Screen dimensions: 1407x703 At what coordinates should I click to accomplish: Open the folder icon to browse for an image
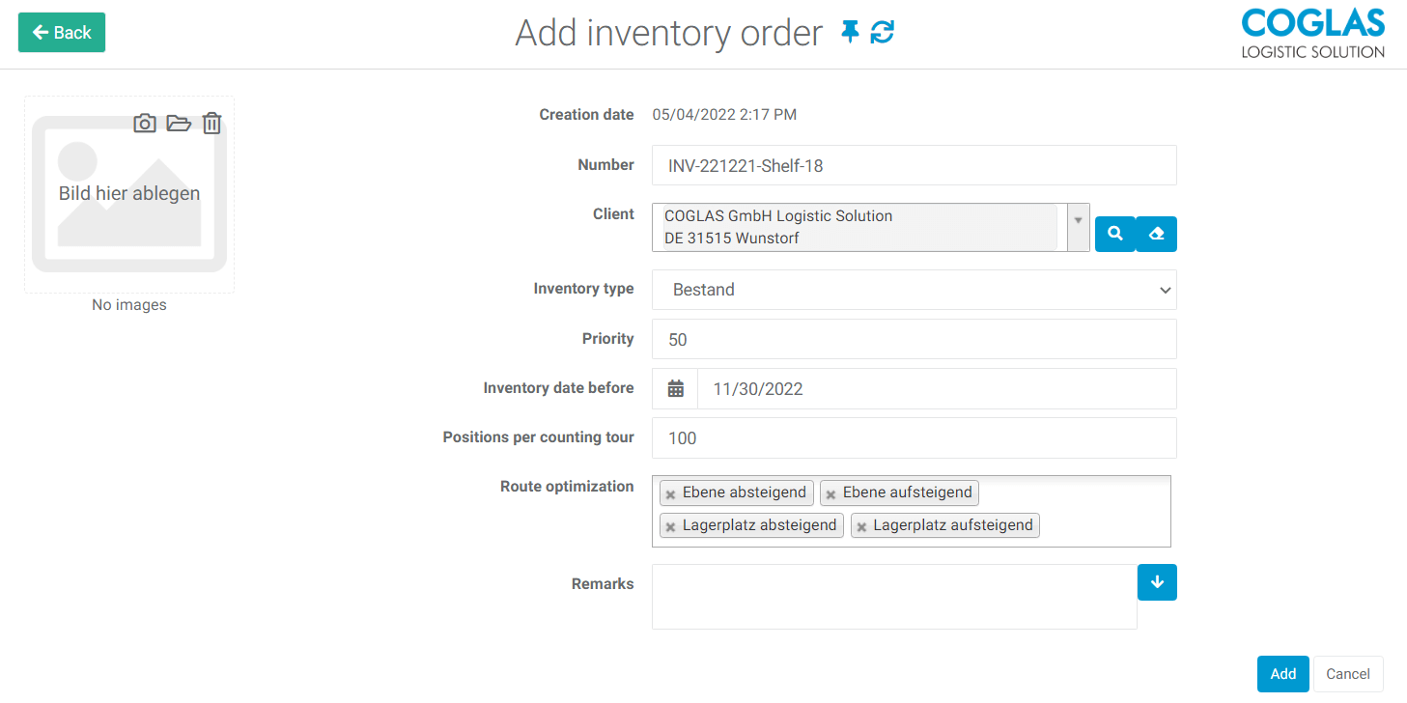click(x=179, y=124)
